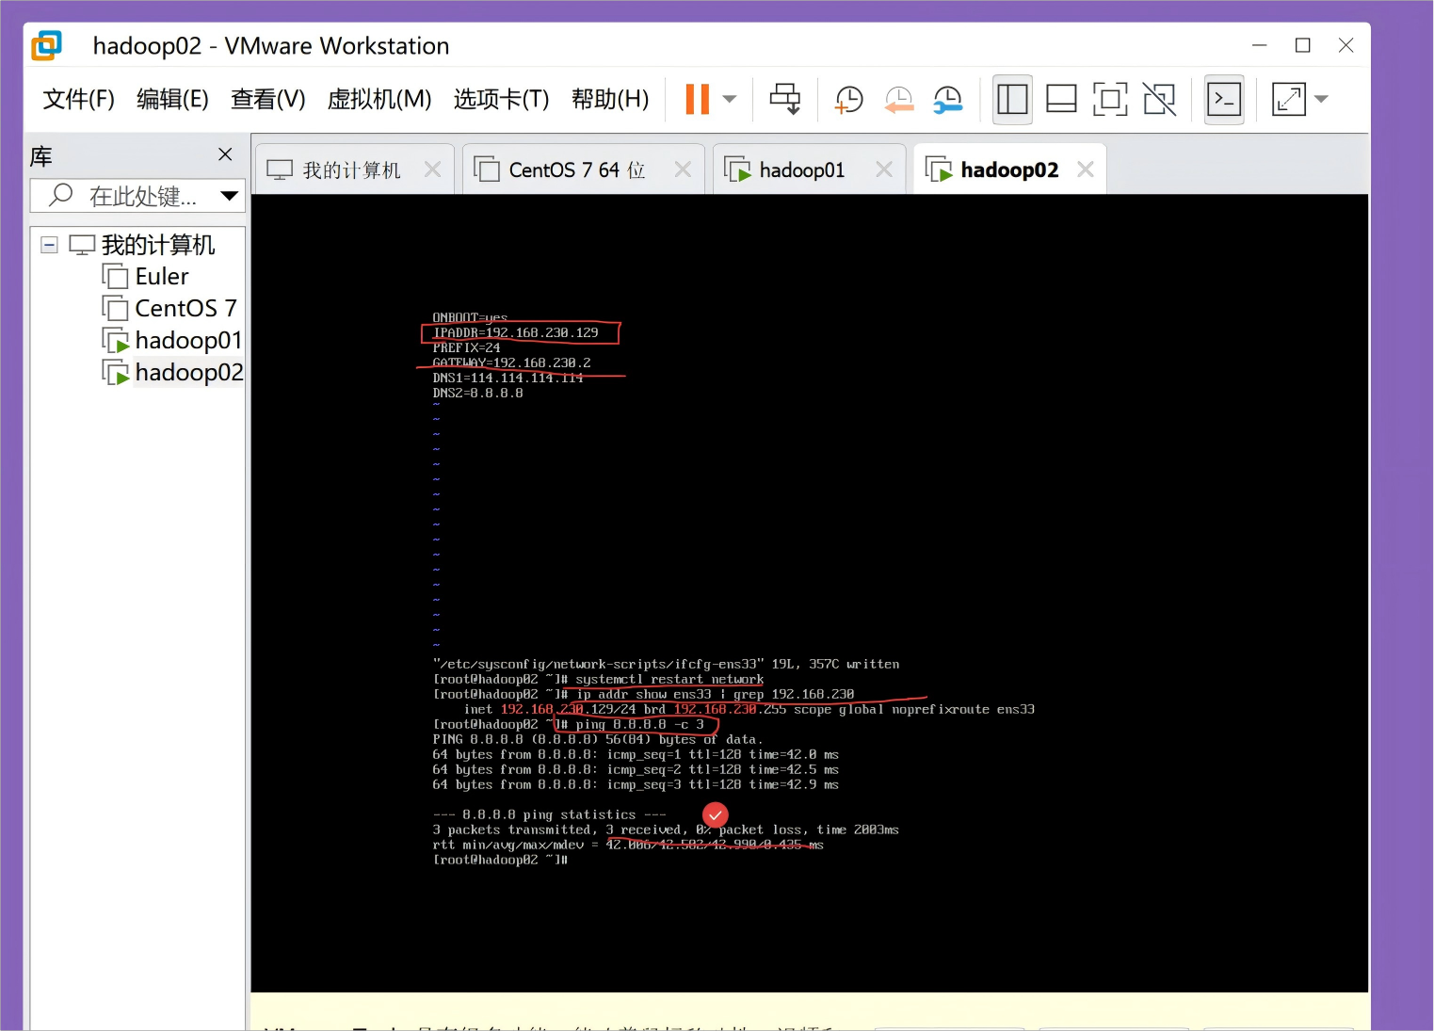Select hadoop02 VM in the library tree
The width and height of the screenshot is (1434, 1031).
pyautogui.click(x=189, y=372)
